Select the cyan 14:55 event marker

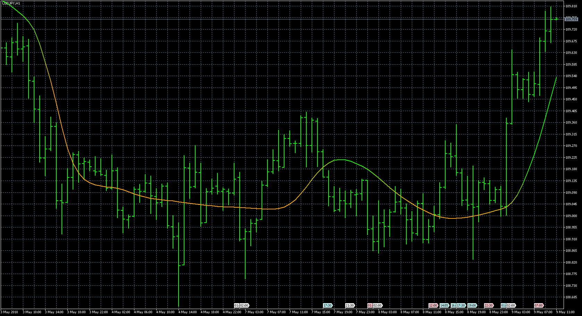[x=444, y=306]
